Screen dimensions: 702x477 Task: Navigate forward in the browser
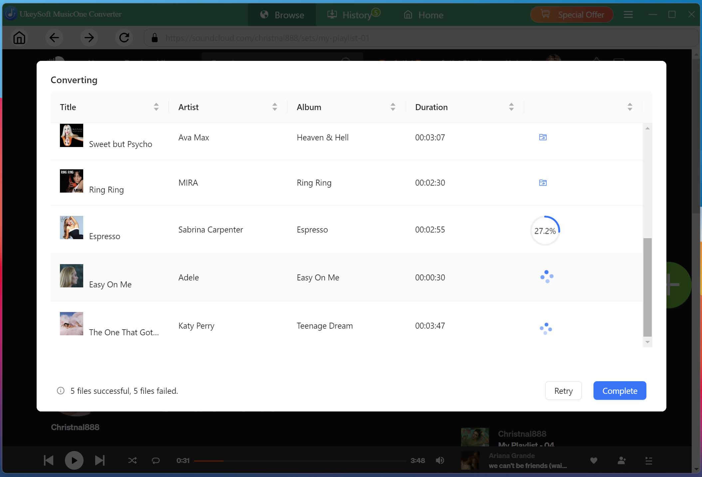pyautogui.click(x=89, y=38)
